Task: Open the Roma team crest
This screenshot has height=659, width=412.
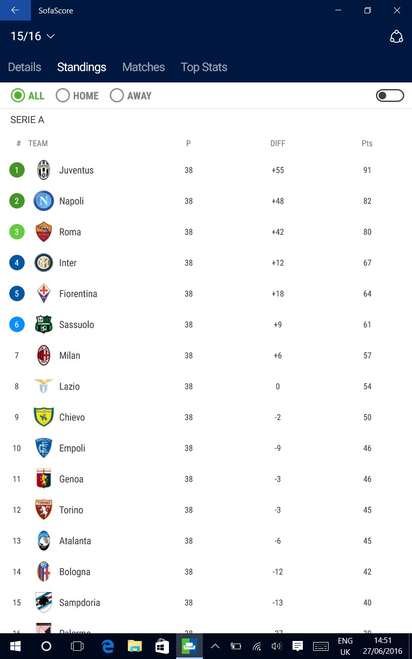Action: [44, 232]
